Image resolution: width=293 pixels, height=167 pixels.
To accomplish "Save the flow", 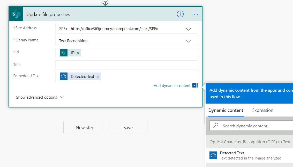I will coord(128,128).
